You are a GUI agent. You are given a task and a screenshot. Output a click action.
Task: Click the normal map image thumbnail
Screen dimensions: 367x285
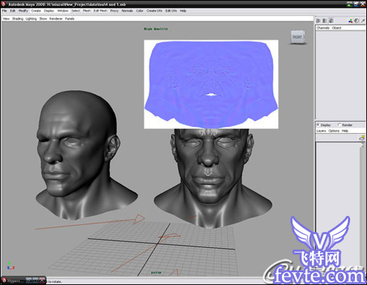(211, 84)
